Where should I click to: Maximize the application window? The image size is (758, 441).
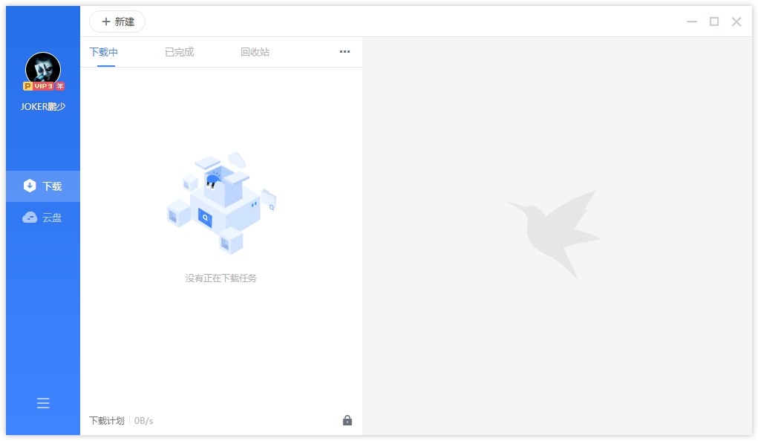pyautogui.click(x=713, y=22)
